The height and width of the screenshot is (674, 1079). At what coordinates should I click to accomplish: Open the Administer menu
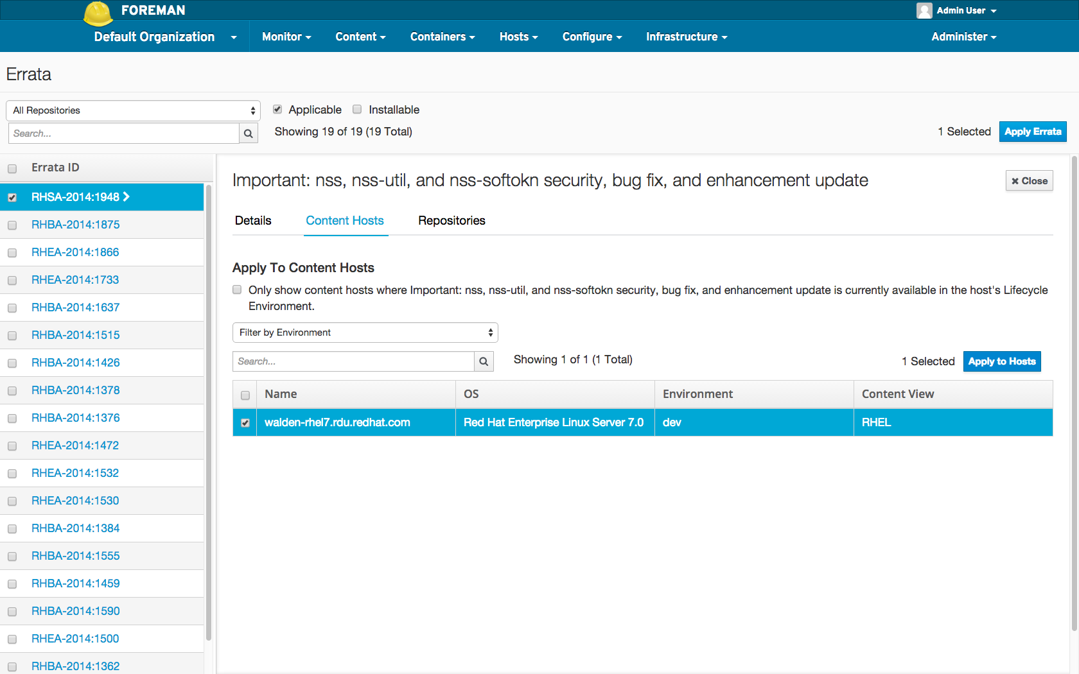coord(963,37)
